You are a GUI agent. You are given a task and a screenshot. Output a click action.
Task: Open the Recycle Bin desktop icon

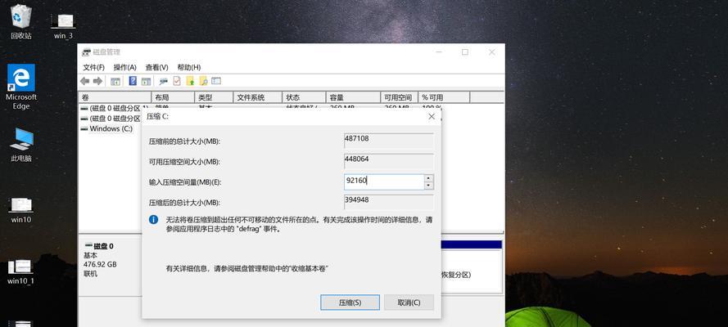[21, 21]
